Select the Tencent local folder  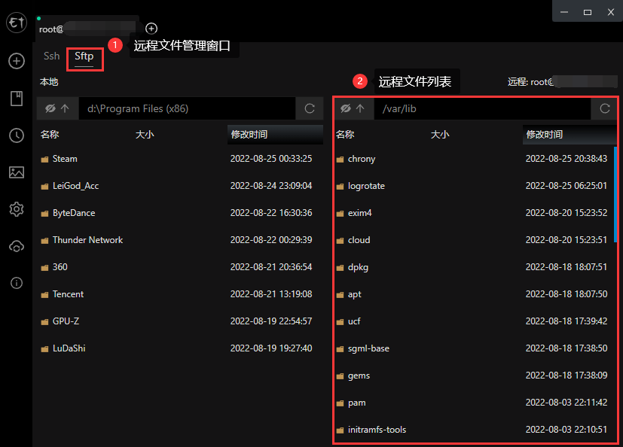[x=179, y=294]
